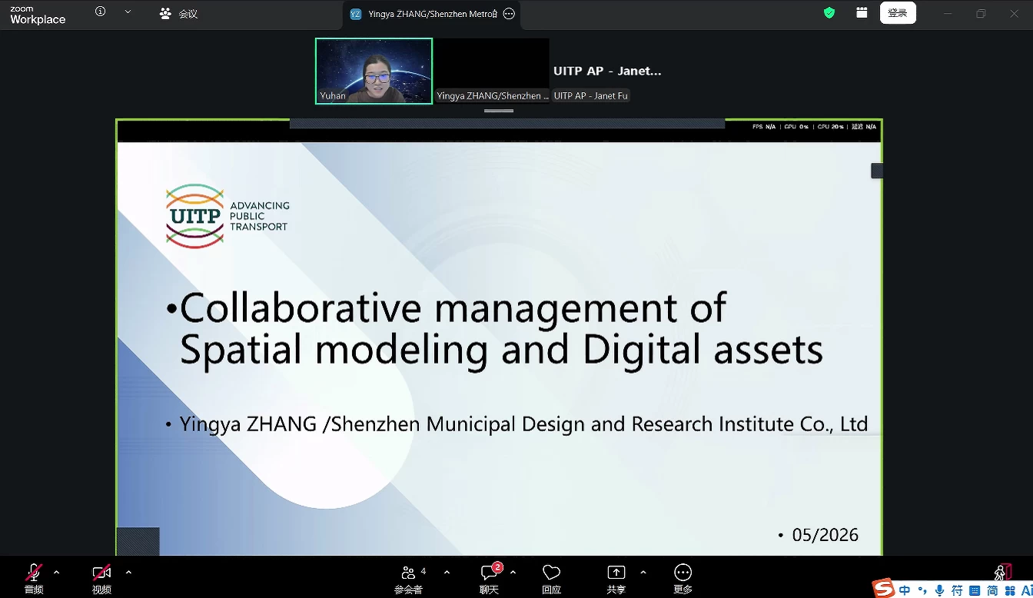Image resolution: width=1033 pixels, height=598 pixels.
Task: Click the 登录 sign-in button
Action: pyautogui.click(x=898, y=12)
